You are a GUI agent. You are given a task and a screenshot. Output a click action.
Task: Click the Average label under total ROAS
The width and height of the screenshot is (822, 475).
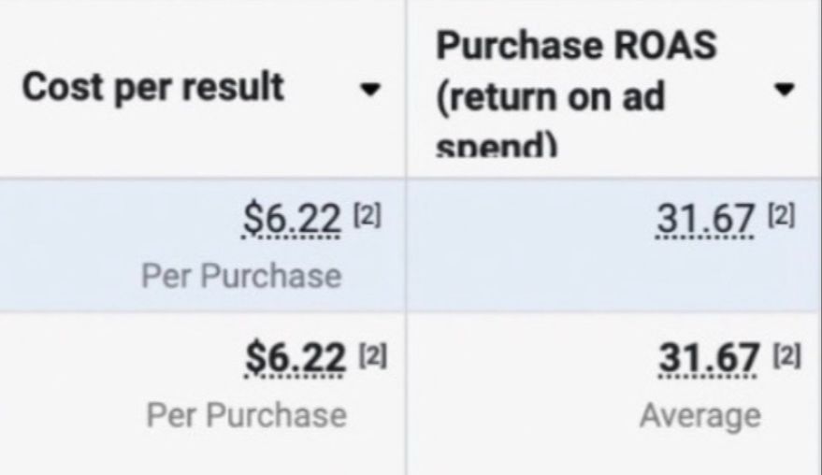click(x=700, y=416)
